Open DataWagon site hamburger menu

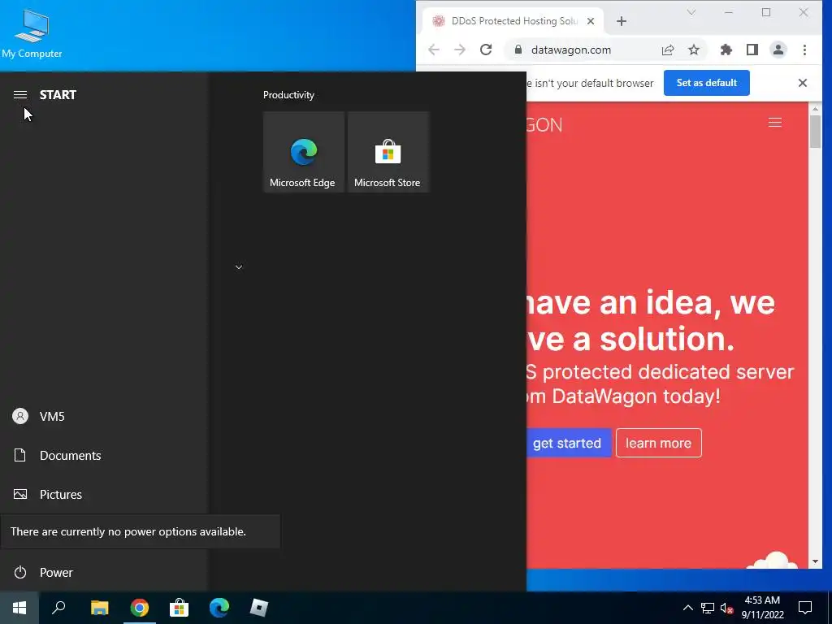(774, 123)
